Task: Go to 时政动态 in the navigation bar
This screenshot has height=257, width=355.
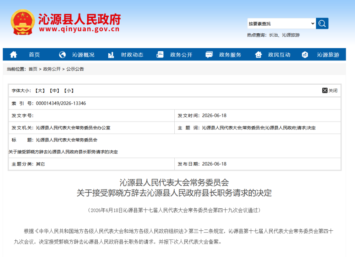Action: (x=132, y=55)
